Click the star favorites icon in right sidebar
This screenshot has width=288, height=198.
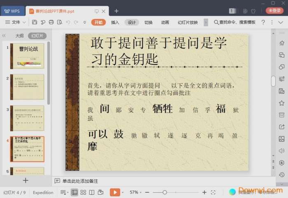282,103
